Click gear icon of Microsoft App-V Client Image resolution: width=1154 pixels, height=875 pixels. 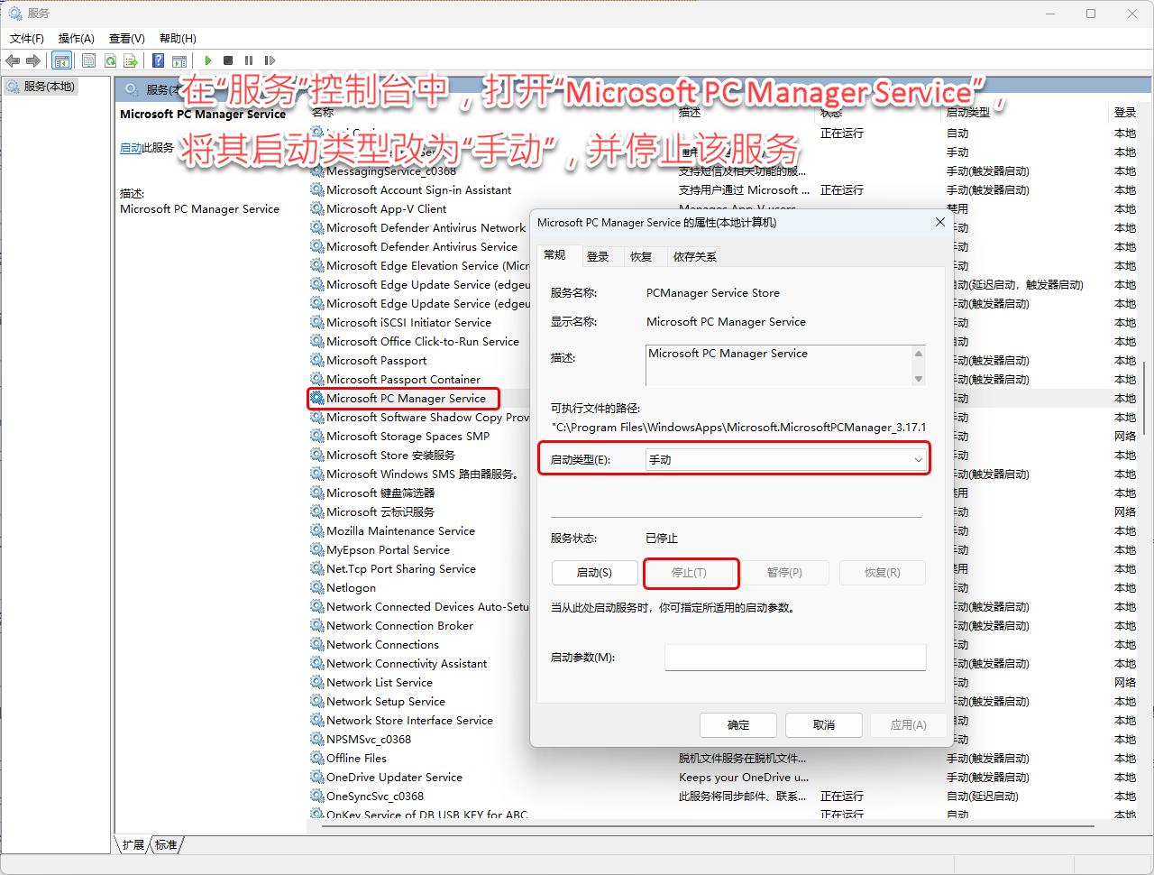tap(317, 208)
